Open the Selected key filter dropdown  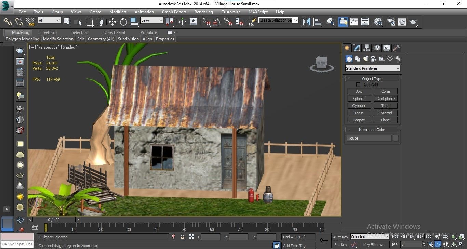[370, 237]
